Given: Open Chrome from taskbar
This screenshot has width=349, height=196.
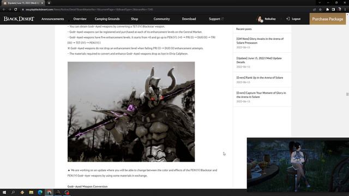Looking at the screenshot, I should [x=49, y=192].
